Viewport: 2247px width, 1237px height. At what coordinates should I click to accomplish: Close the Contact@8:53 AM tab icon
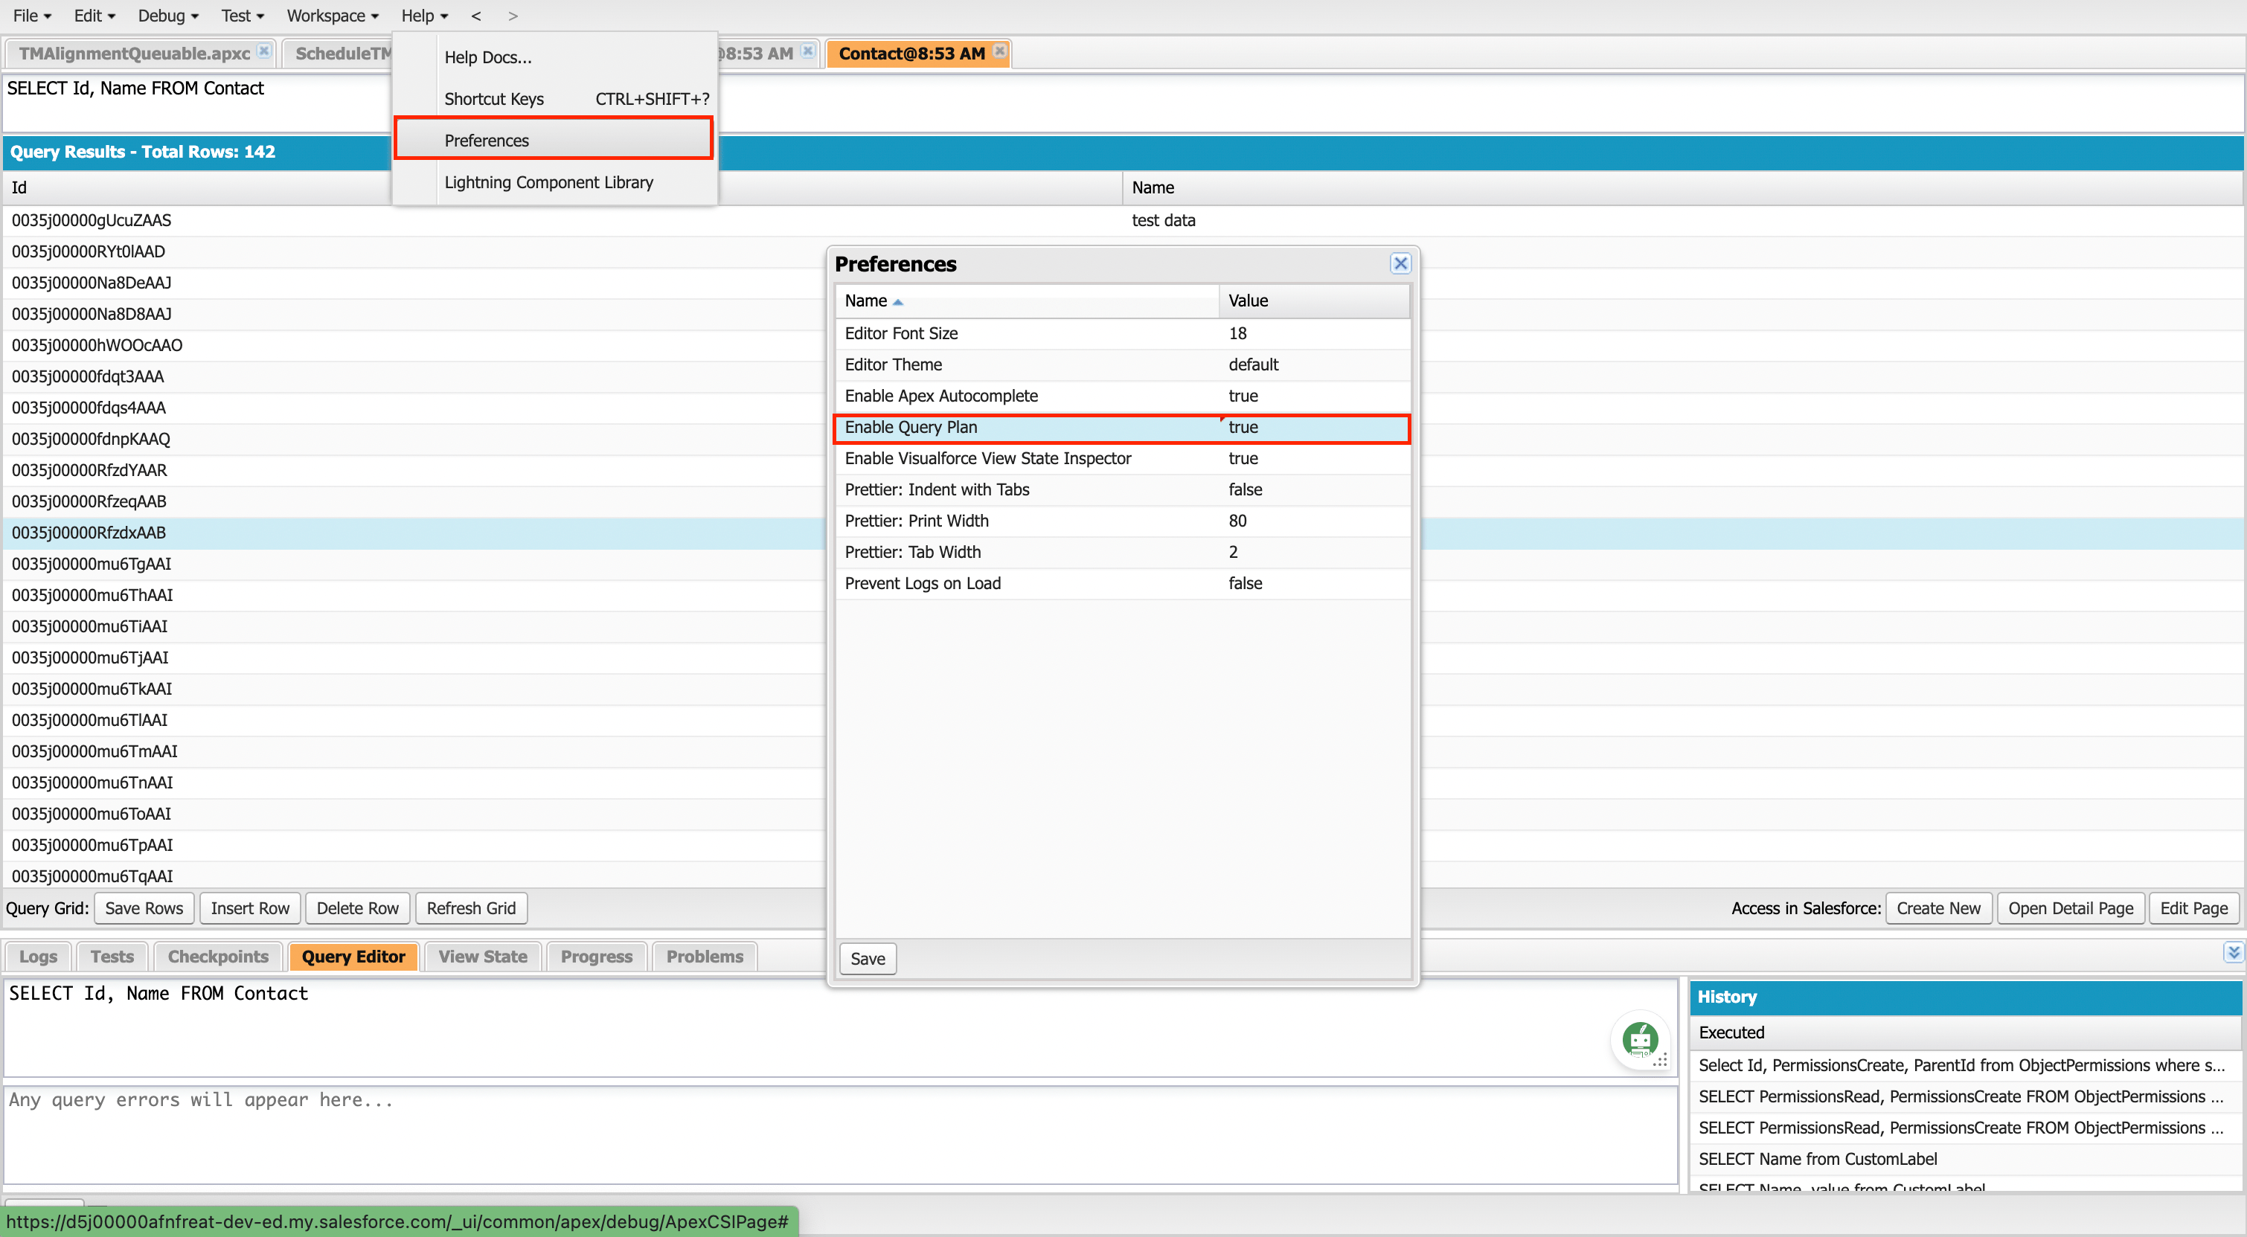[x=1000, y=51]
